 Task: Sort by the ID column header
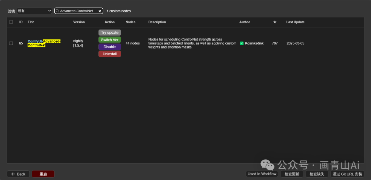[x=21, y=22]
